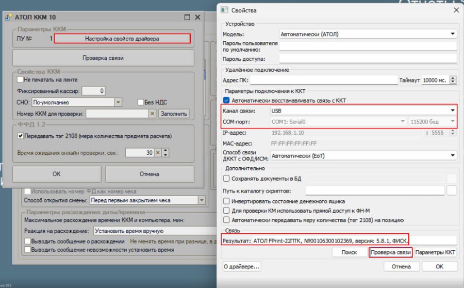
Task: Clear Номер ККМ для проверки with X icon
Action: [x=153, y=114]
